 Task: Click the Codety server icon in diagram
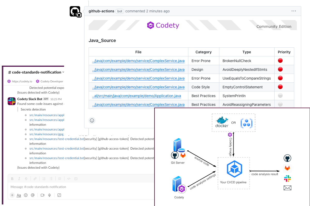point(179,185)
